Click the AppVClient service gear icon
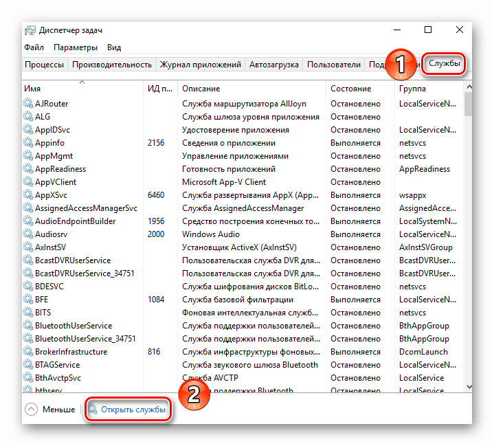Screen dimensions: 494x446 28,181
